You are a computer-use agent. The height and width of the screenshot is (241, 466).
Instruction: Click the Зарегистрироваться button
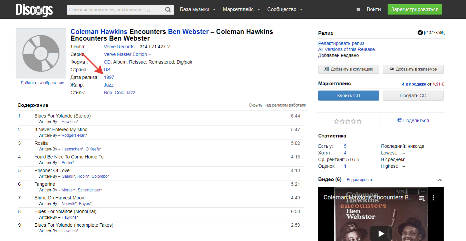[415, 9]
